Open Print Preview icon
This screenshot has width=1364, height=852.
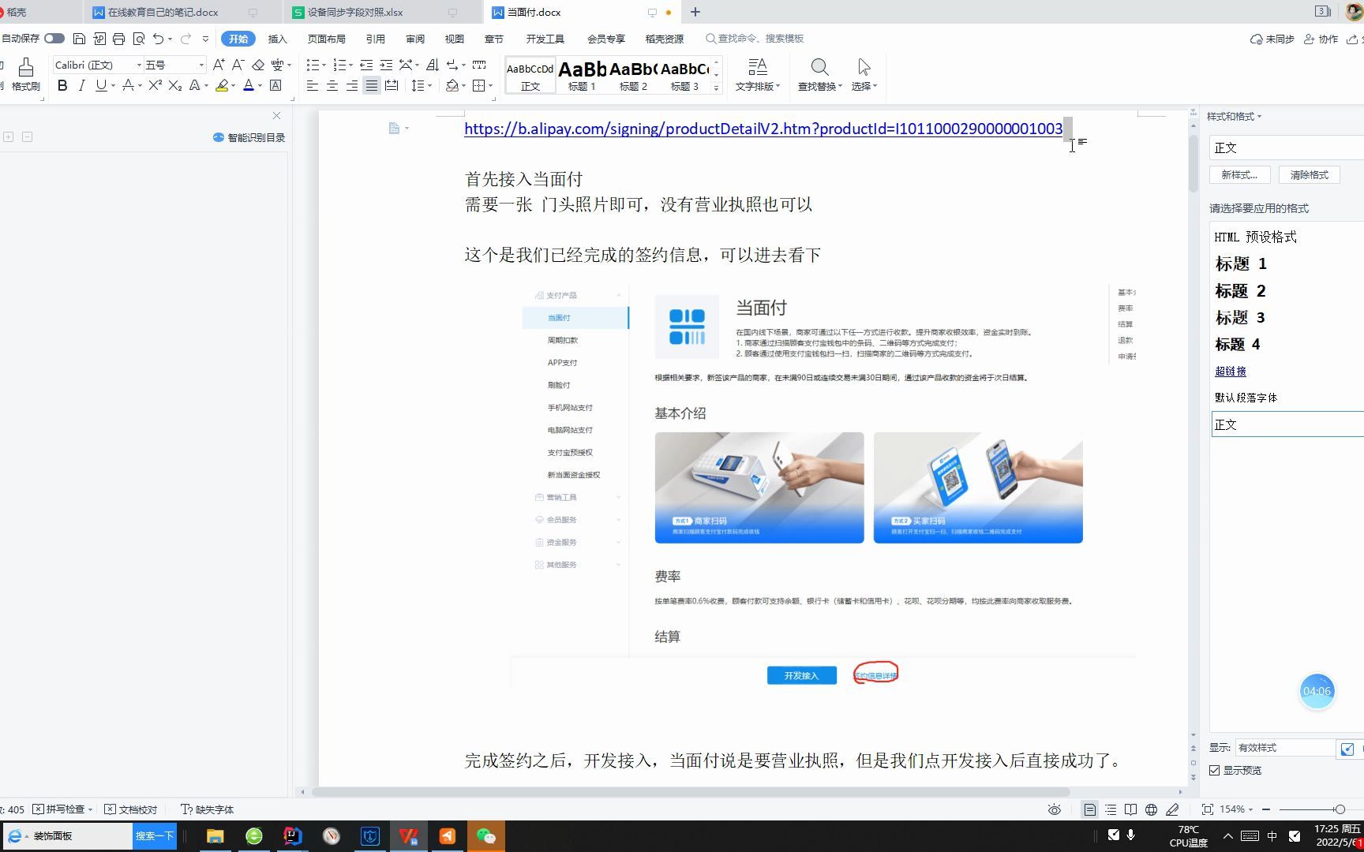click(139, 39)
